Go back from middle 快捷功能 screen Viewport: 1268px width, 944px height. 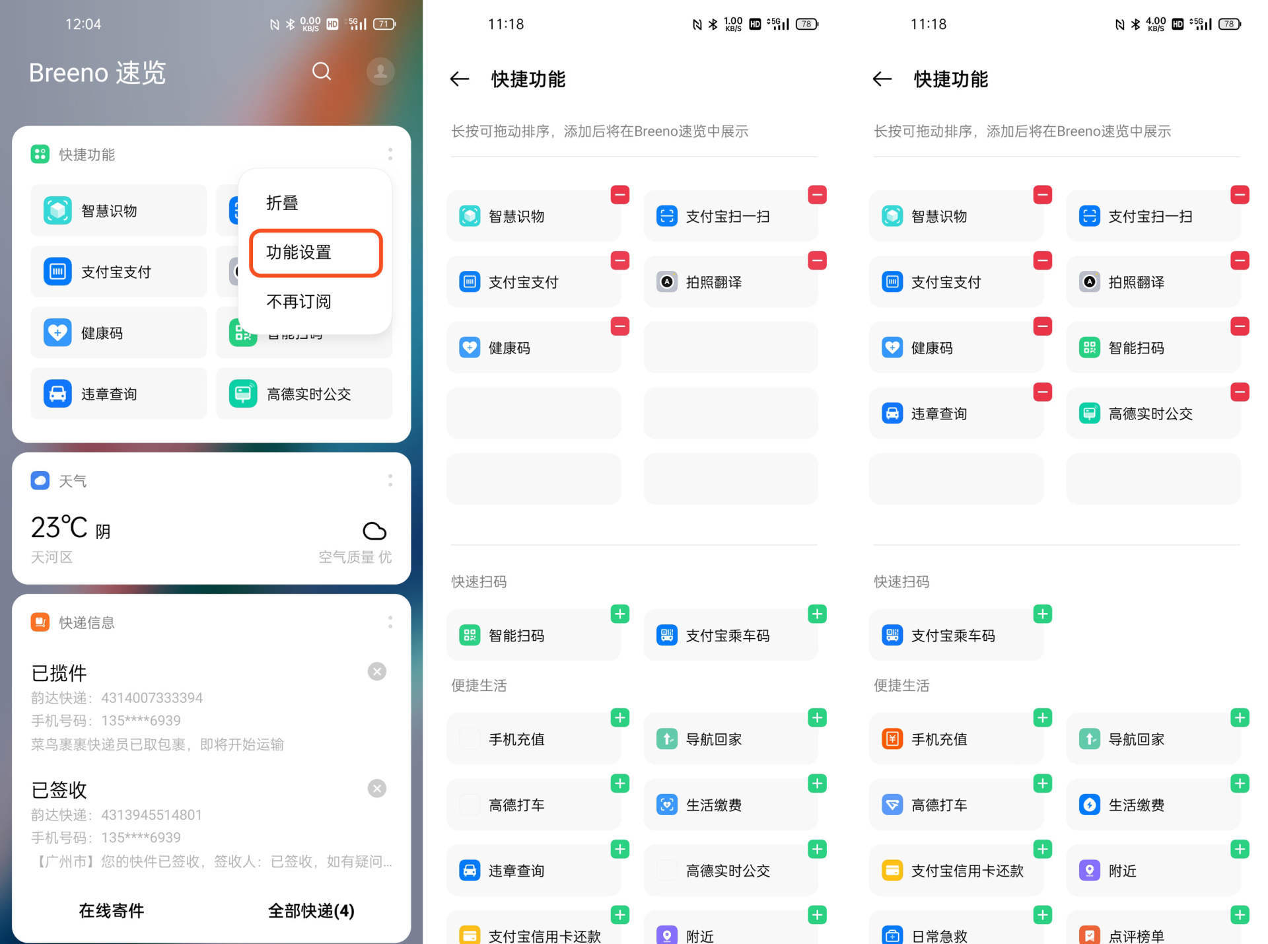point(460,79)
